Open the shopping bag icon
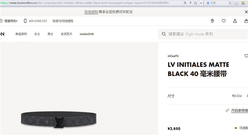This screenshot has width=248, height=135. (246, 21)
